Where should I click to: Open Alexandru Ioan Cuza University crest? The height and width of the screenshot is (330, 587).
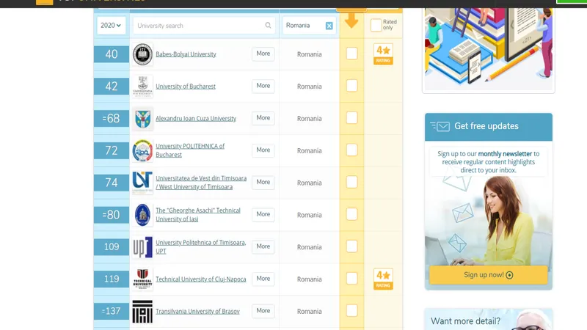(x=142, y=119)
